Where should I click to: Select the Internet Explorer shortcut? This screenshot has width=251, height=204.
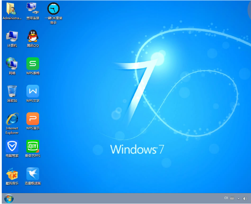(x=12, y=119)
